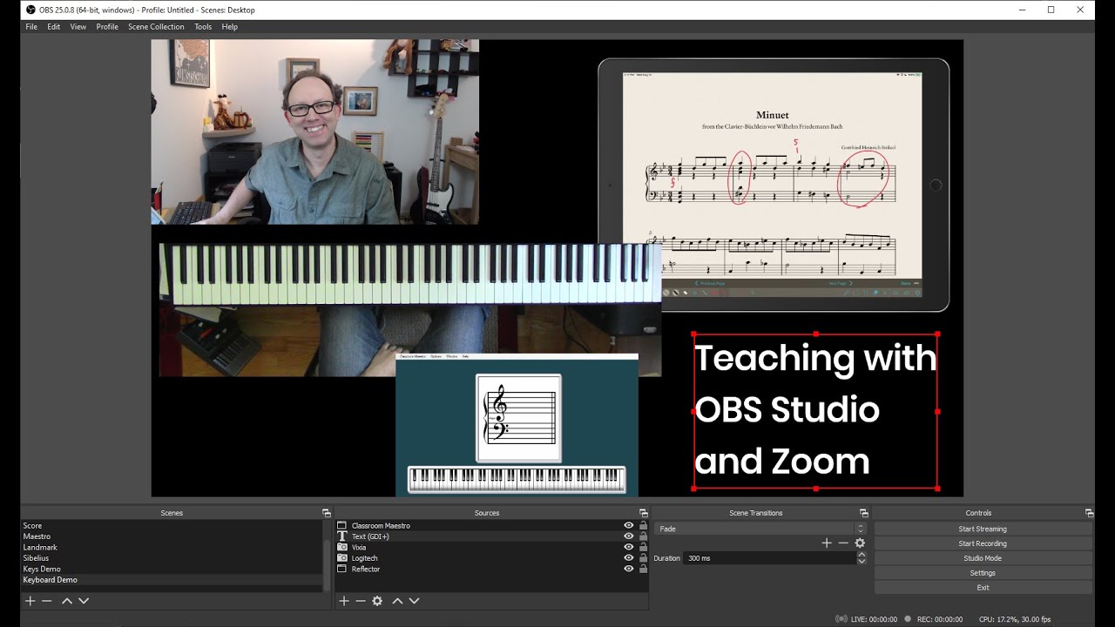Add a new scene with plus icon
Screen dimensions: 1115x627
coord(30,601)
